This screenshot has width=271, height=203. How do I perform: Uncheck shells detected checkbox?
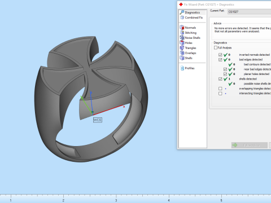(x=220, y=79)
